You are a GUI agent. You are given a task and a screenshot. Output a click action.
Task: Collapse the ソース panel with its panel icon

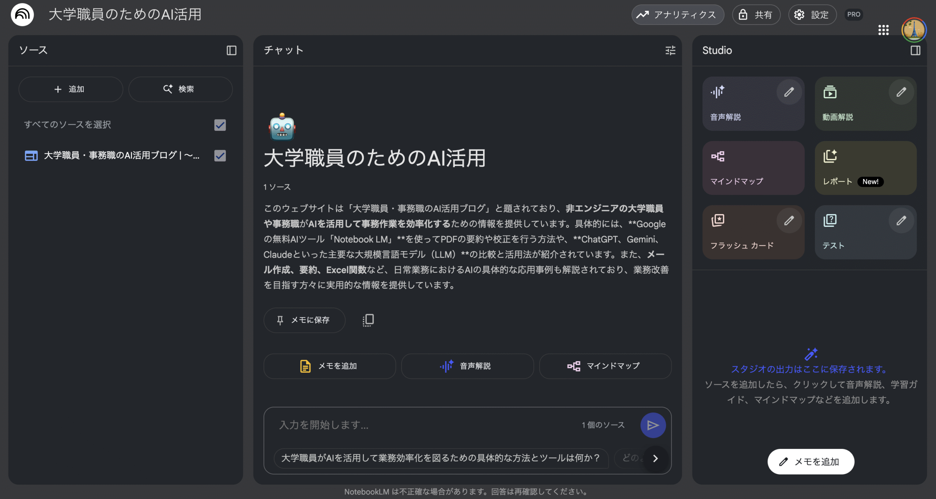tap(231, 50)
